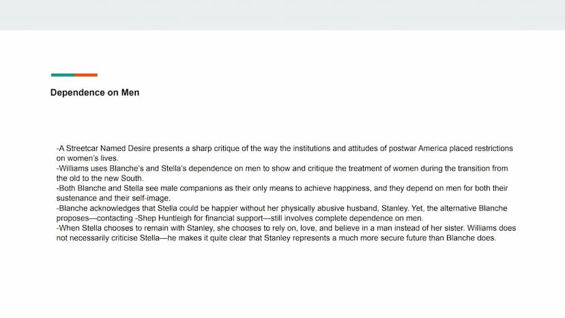Click the line "the old to the new South."
Image resolution: width=565 pixels, height=318 pixels.
(100, 178)
